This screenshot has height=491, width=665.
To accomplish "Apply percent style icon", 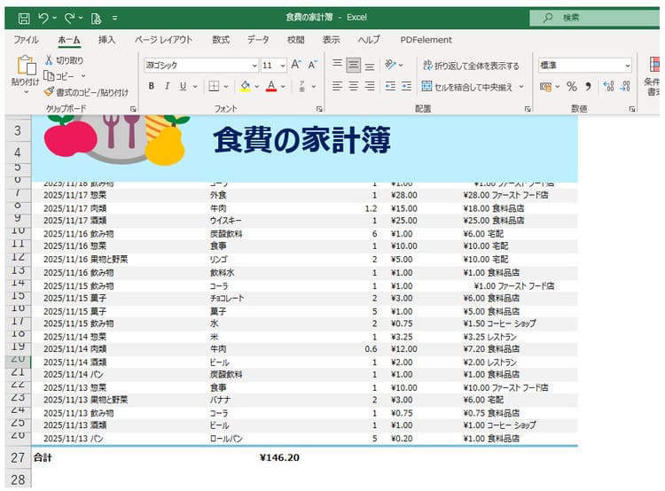I will coord(572,87).
